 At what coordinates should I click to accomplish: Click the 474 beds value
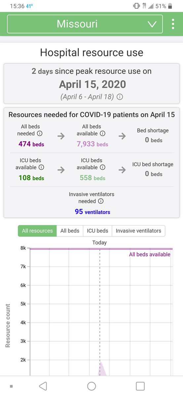pyautogui.click(x=31, y=144)
